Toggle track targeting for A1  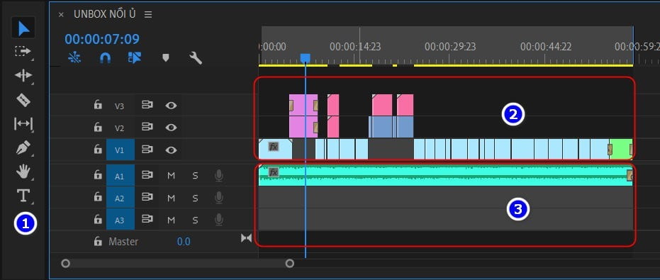coord(121,175)
